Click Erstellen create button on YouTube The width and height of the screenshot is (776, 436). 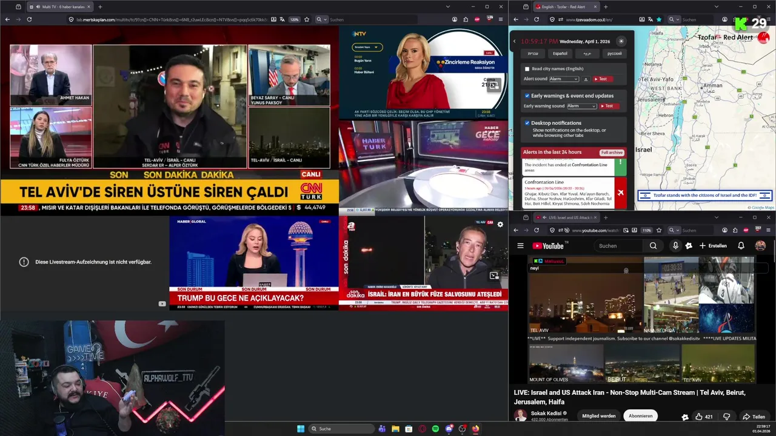click(x=713, y=246)
